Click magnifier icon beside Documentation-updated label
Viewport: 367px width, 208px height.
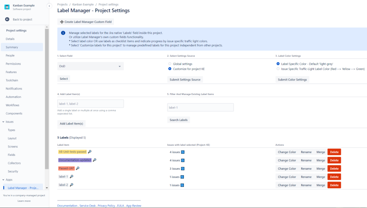[x=94, y=160]
